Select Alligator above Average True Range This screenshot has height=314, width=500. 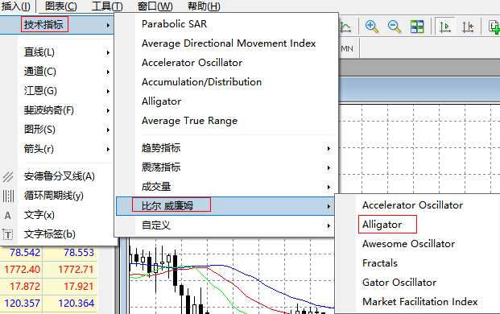[x=161, y=101]
